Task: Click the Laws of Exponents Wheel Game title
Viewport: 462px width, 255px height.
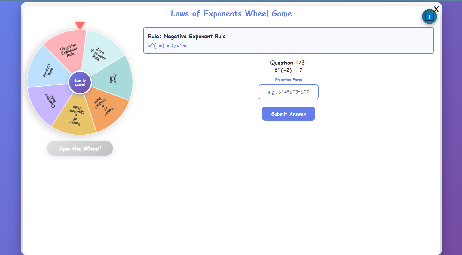Action: 231,13
